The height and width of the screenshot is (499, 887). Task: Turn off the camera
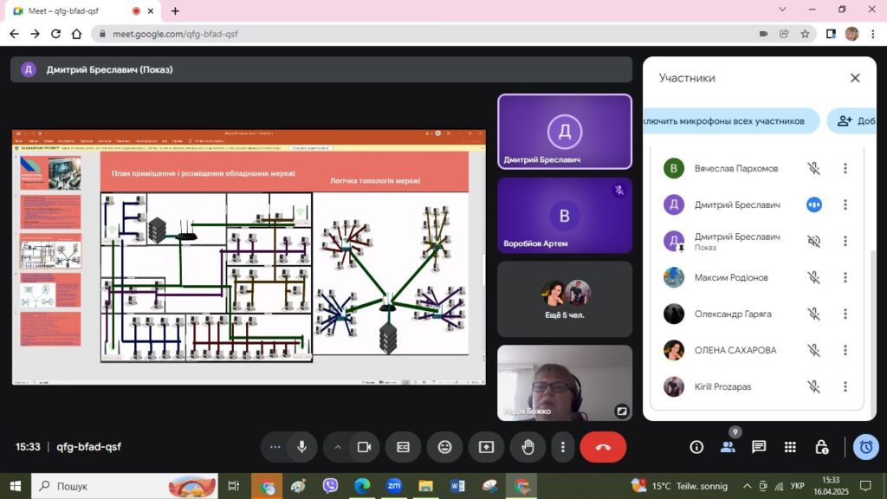pyautogui.click(x=364, y=447)
